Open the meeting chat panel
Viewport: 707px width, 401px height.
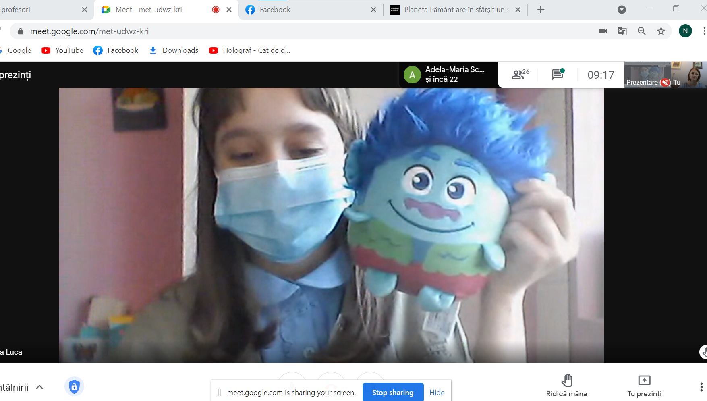pyautogui.click(x=558, y=75)
